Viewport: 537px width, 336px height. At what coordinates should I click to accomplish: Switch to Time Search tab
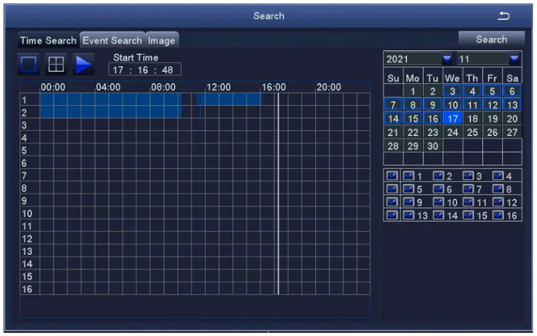coord(48,41)
